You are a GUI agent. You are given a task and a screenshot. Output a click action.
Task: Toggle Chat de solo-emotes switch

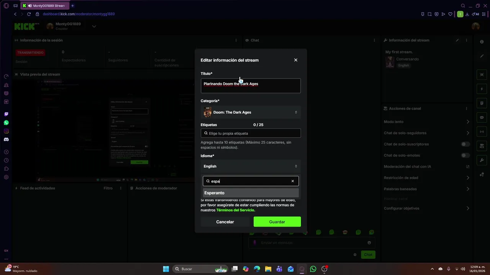coord(465,155)
